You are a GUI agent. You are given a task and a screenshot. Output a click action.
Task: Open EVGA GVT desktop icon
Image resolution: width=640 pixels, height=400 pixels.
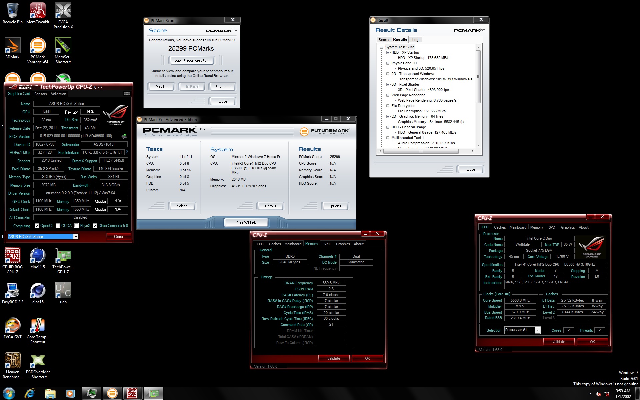tap(12, 328)
